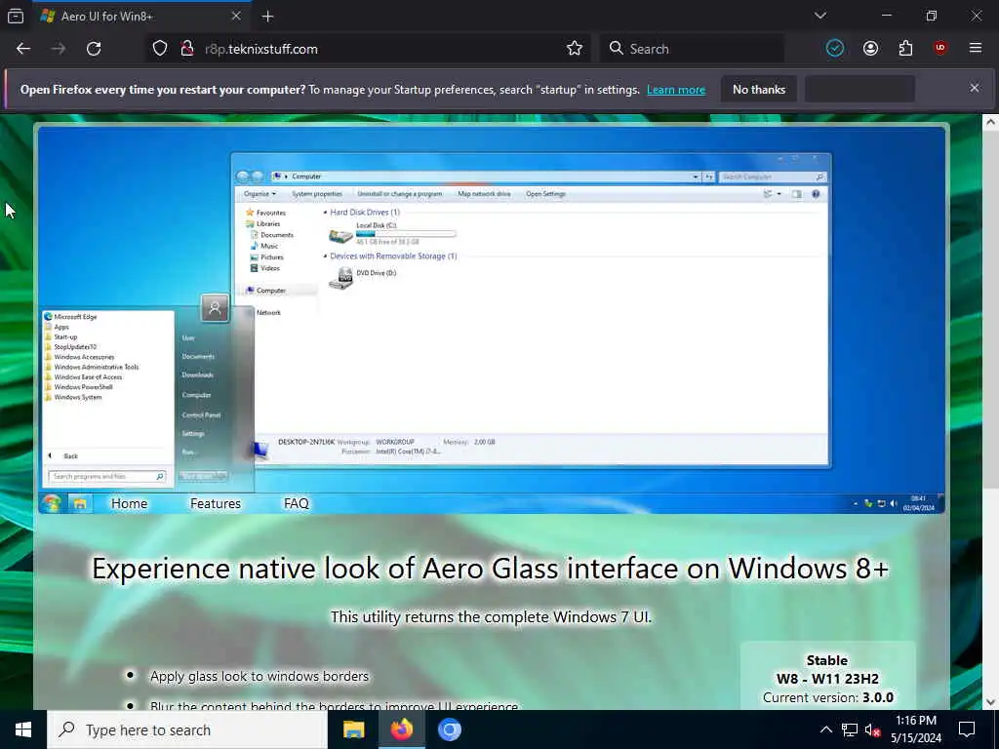Open network status tray icon
Image resolution: width=999 pixels, height=749 pixels.
click(x=850, y=729)
